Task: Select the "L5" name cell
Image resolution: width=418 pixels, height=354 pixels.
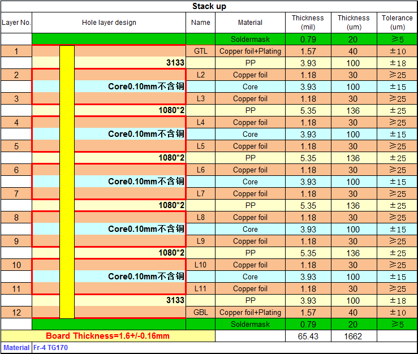Action: click(x=200, y=146)
